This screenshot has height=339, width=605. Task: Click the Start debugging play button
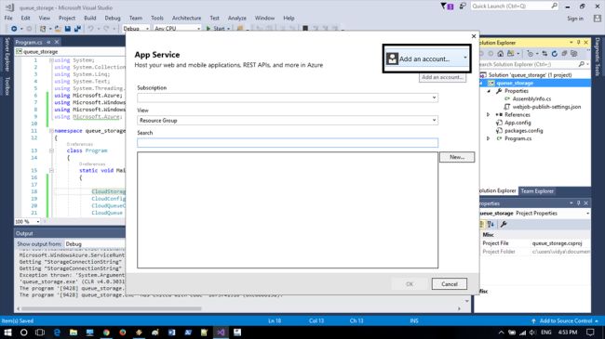pyautogui.click(x=208, y=29)
